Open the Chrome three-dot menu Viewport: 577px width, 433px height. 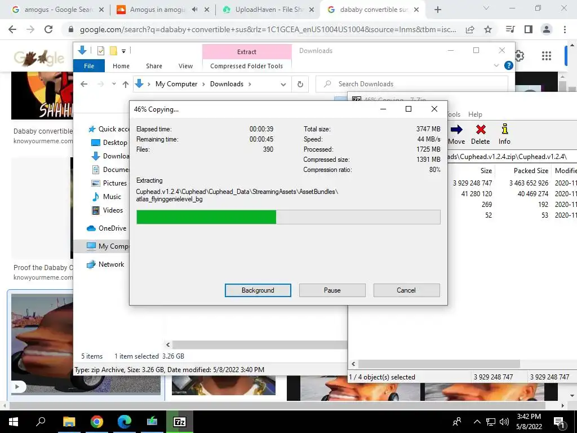click(x=565, y=29)
